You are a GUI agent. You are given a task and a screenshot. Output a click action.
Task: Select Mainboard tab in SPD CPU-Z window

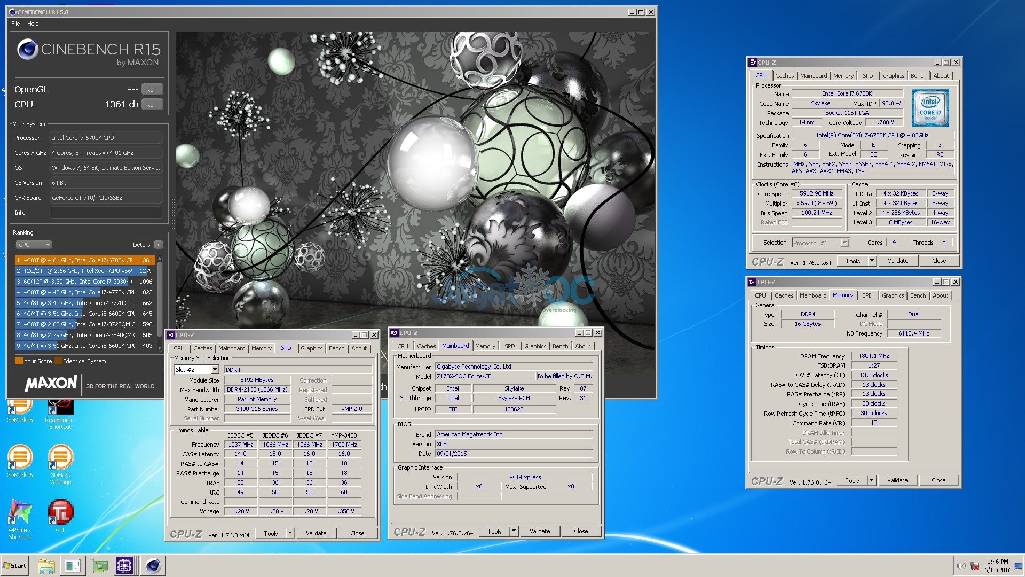click(x=232, y=348)
